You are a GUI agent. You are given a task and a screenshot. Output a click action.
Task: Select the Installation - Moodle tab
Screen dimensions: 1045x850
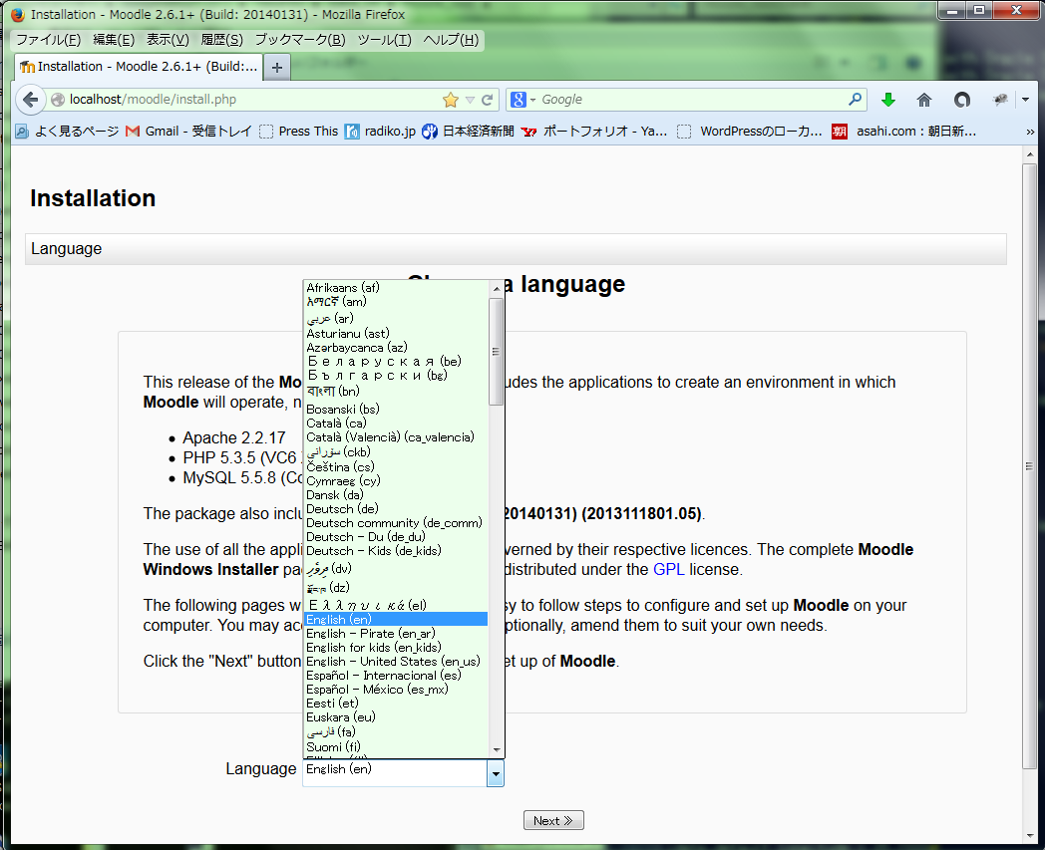[139, 67]
